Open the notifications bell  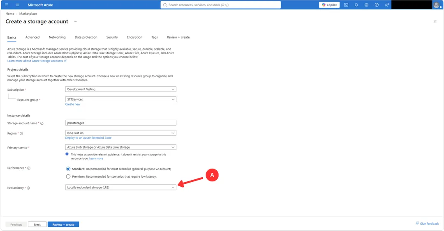click(x=356, y=5)
